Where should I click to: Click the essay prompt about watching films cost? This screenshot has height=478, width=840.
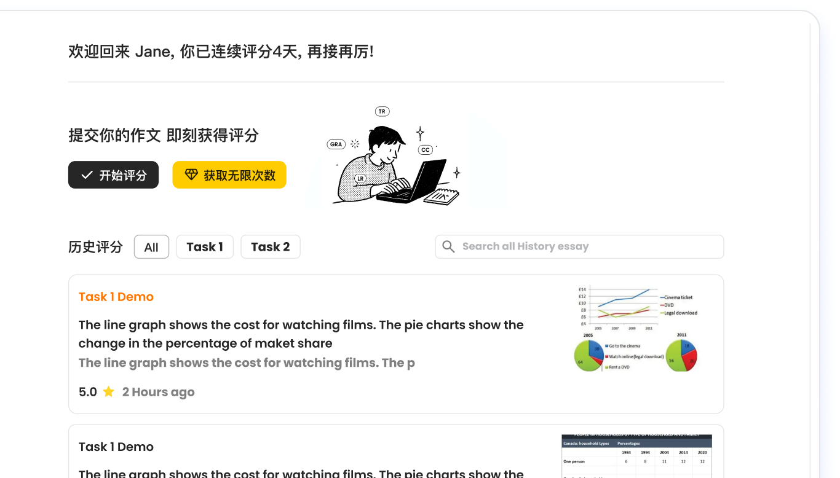point(301,334)
